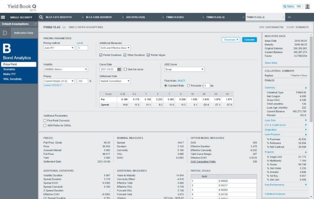Open the user profile avatar icon
The width and height of the screenshot is (314, 199).
[307, 7]
